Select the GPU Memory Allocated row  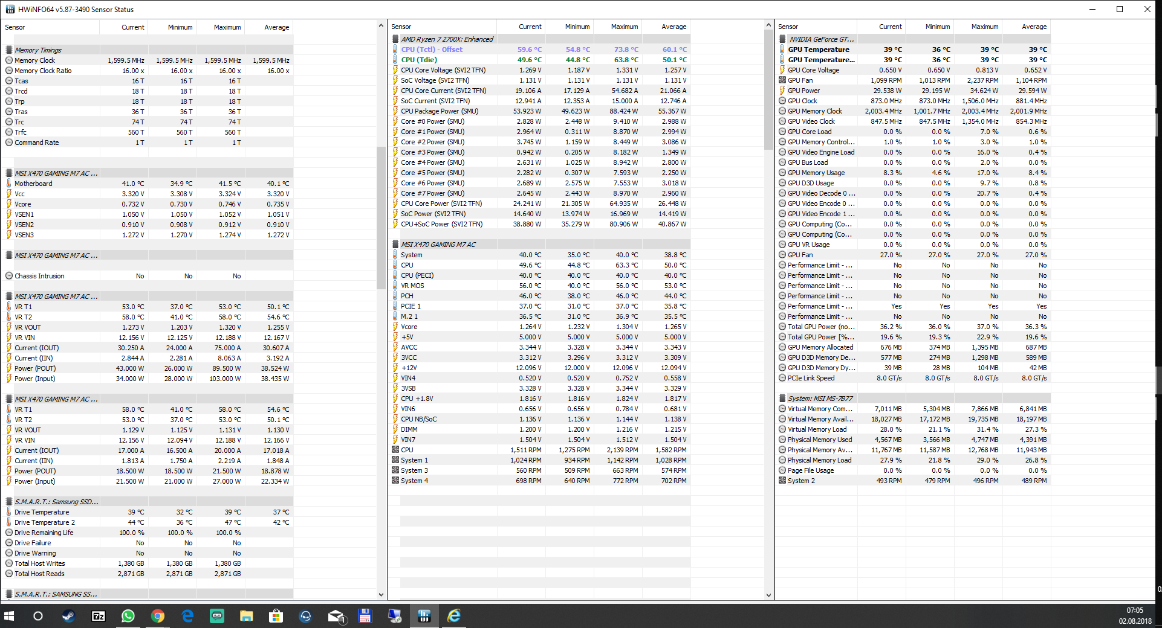coord(914,347)
